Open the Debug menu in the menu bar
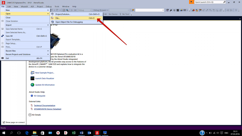Image resolution: width=242 pixels, height=136 pixels. click(49, 6)
